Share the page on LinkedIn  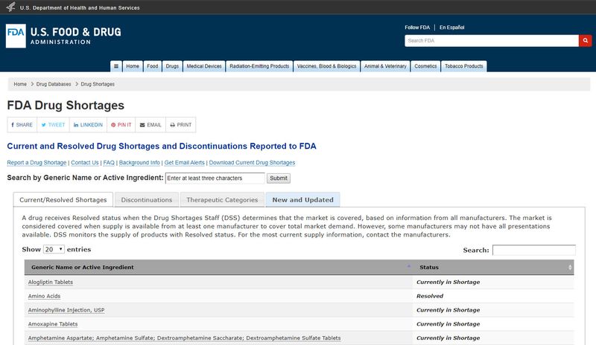pos(88,125)
